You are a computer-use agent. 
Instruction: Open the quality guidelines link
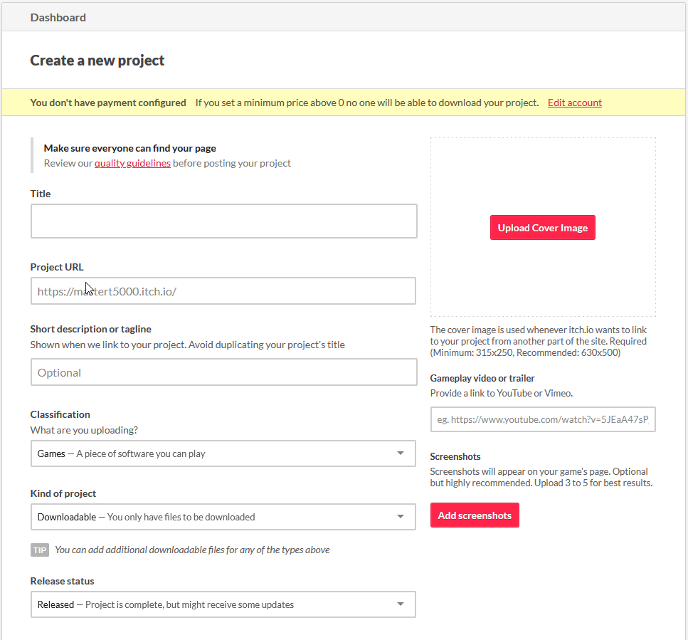(132, 163)
